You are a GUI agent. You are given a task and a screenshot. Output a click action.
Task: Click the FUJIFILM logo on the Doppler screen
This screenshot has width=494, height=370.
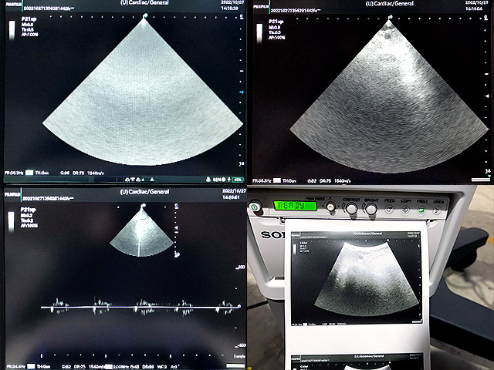tap(12, 194)
